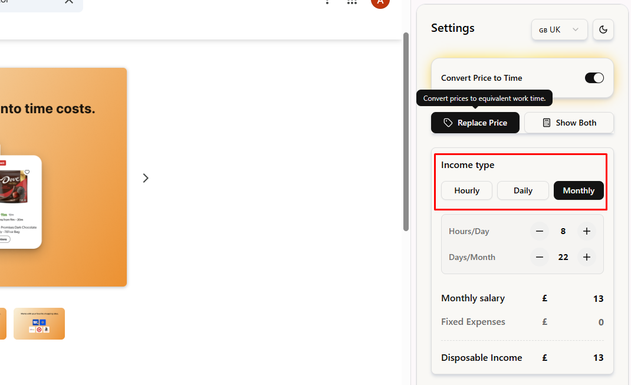Toggle dark mode with the moon icon
The width and height of the screenshot is (631, 385).
pyautogui.click(x=603, y=29)
